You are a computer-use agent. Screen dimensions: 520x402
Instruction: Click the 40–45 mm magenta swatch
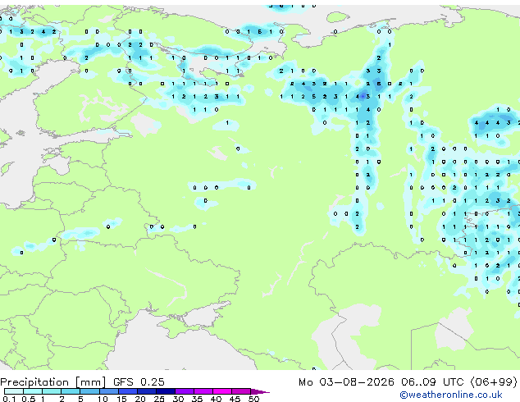(222, 391)
